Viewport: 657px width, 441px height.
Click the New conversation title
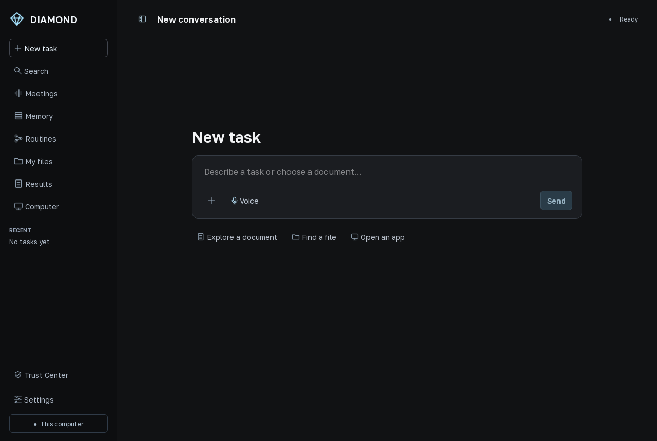[196, 19]
